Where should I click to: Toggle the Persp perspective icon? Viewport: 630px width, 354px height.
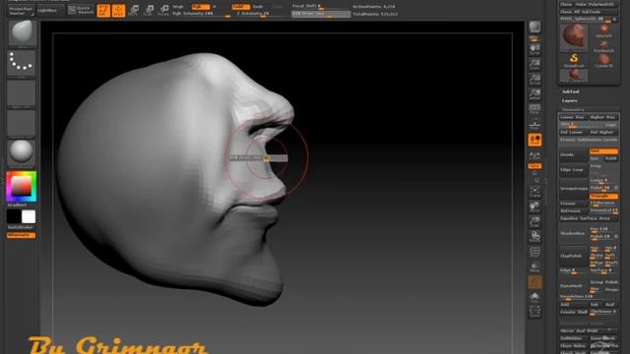pyautogui.click(x=535, y=109)
